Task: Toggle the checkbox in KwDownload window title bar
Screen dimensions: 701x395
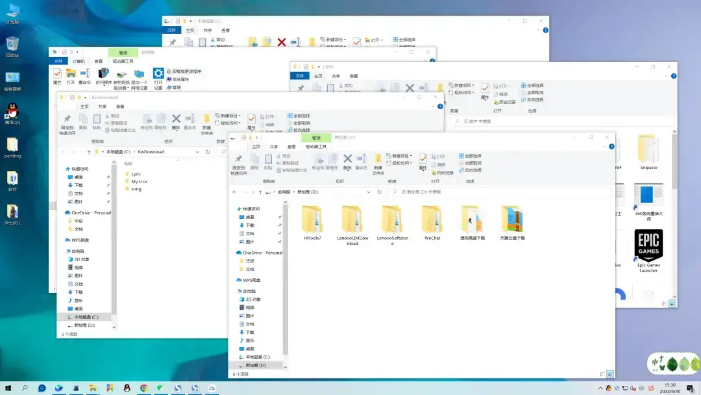Action: pyautogui.click(x=71, y=97)
